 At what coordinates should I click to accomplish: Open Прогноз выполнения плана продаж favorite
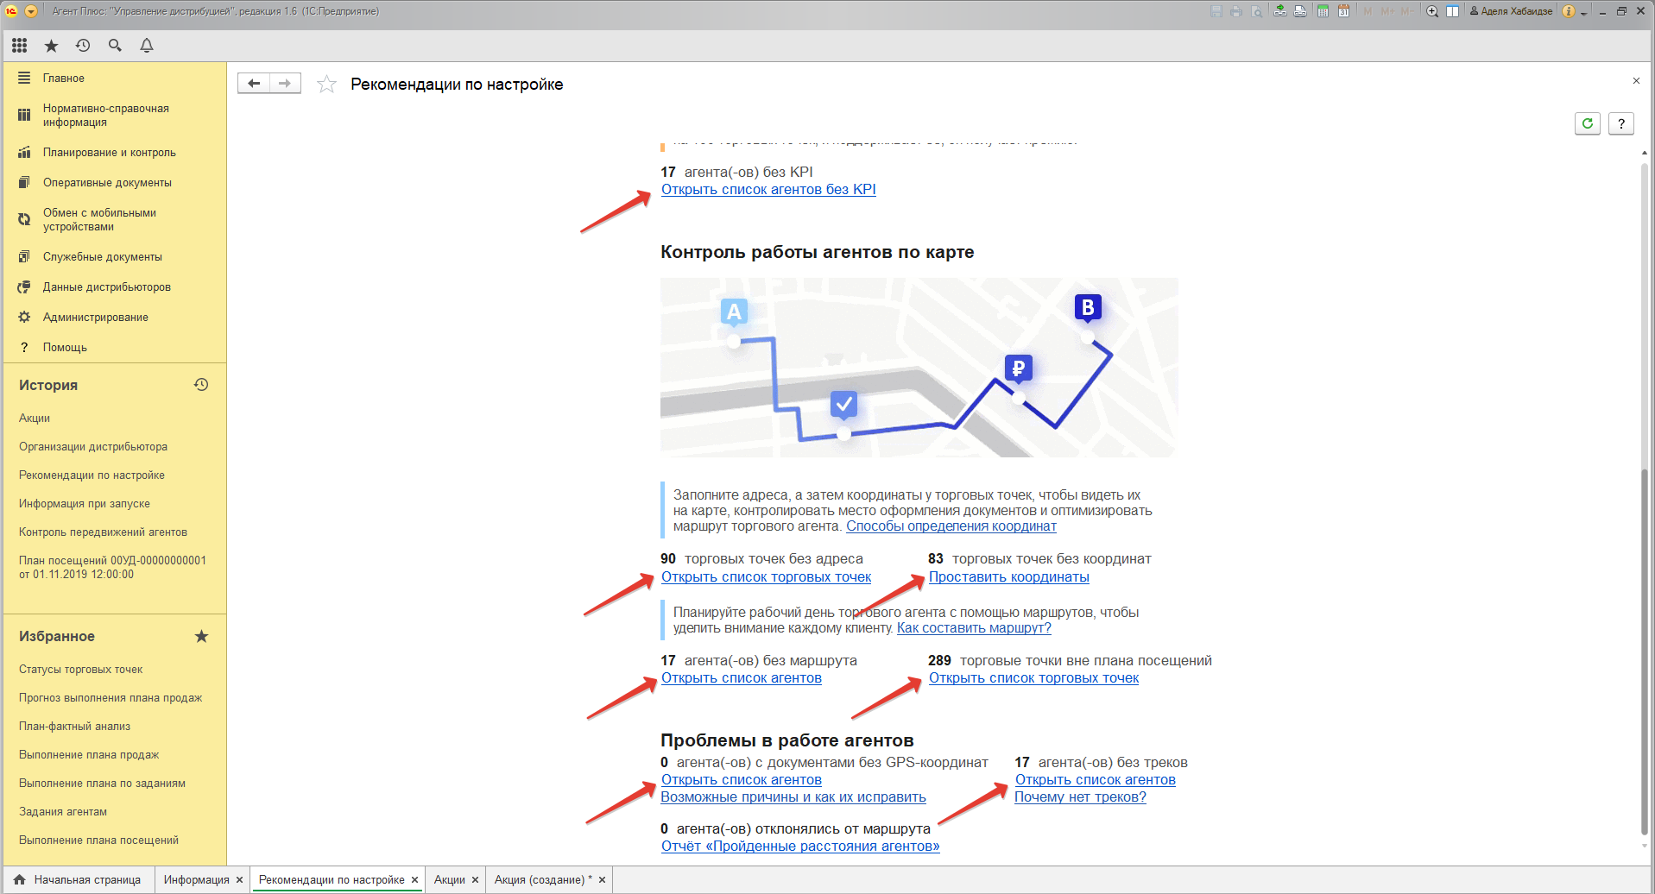[111, 697]
